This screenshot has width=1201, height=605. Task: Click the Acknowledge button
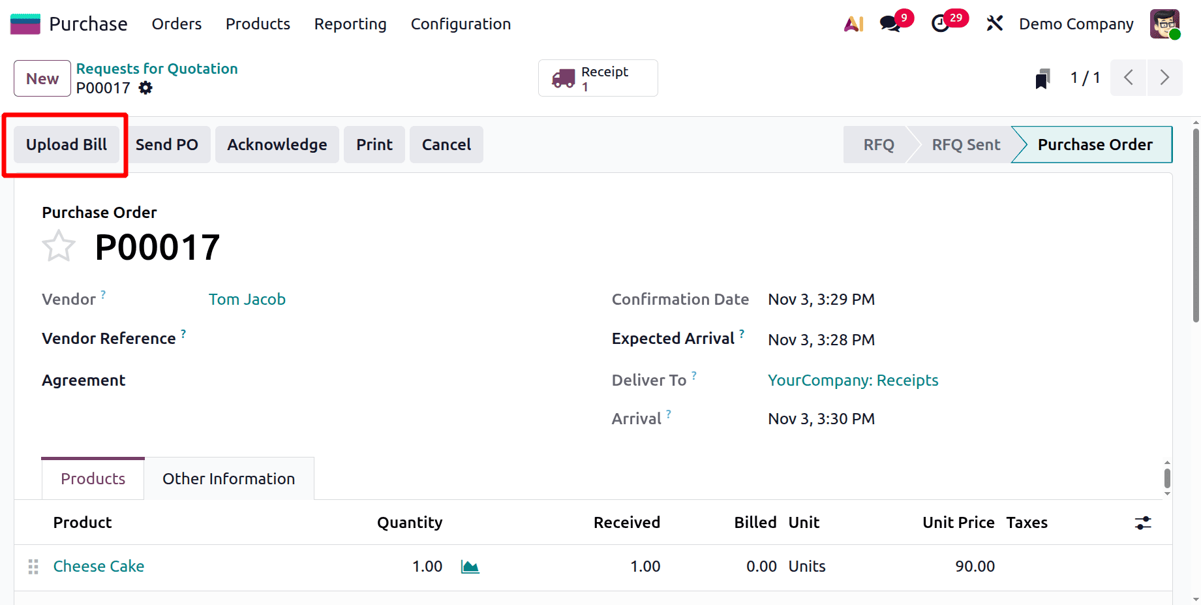pos(277,144)
